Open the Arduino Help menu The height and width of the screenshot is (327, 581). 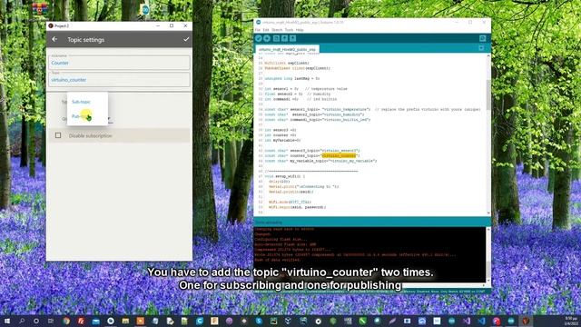300,30
